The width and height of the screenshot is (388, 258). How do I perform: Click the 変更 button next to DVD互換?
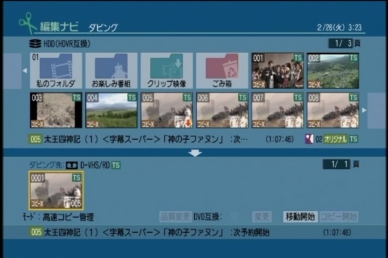coord(261,217)
